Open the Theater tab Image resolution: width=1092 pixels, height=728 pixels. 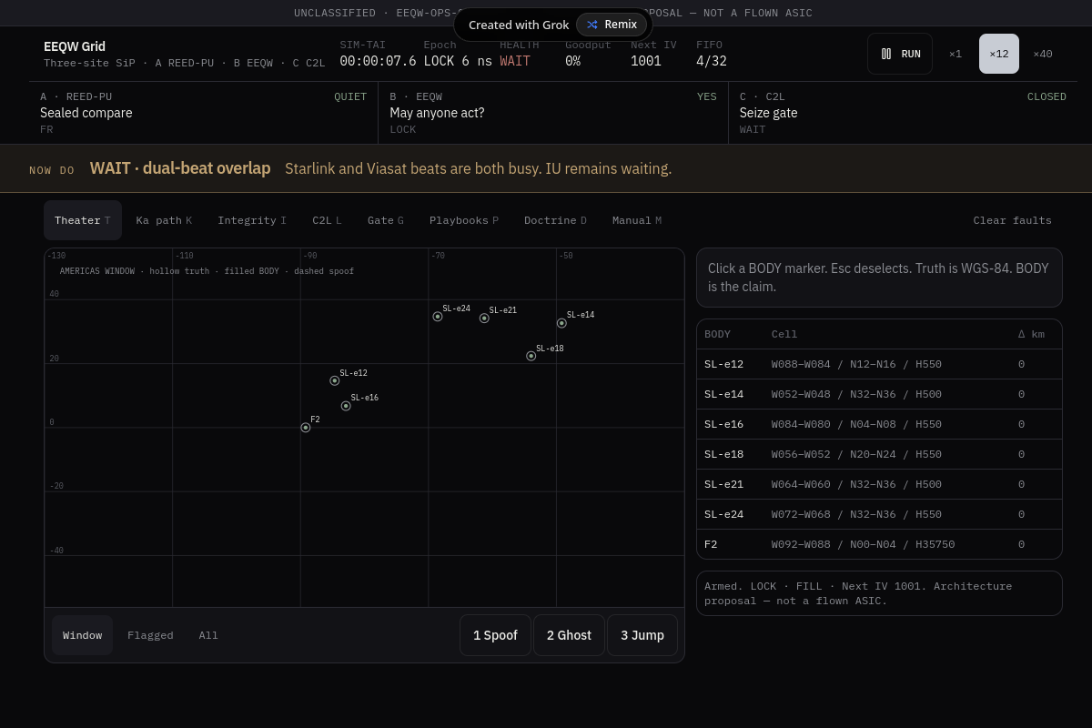click(x=83, y=220)
